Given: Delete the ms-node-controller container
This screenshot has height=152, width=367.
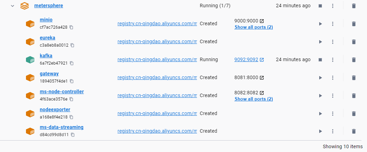Looking at the screenshot, I should point(353,96).
